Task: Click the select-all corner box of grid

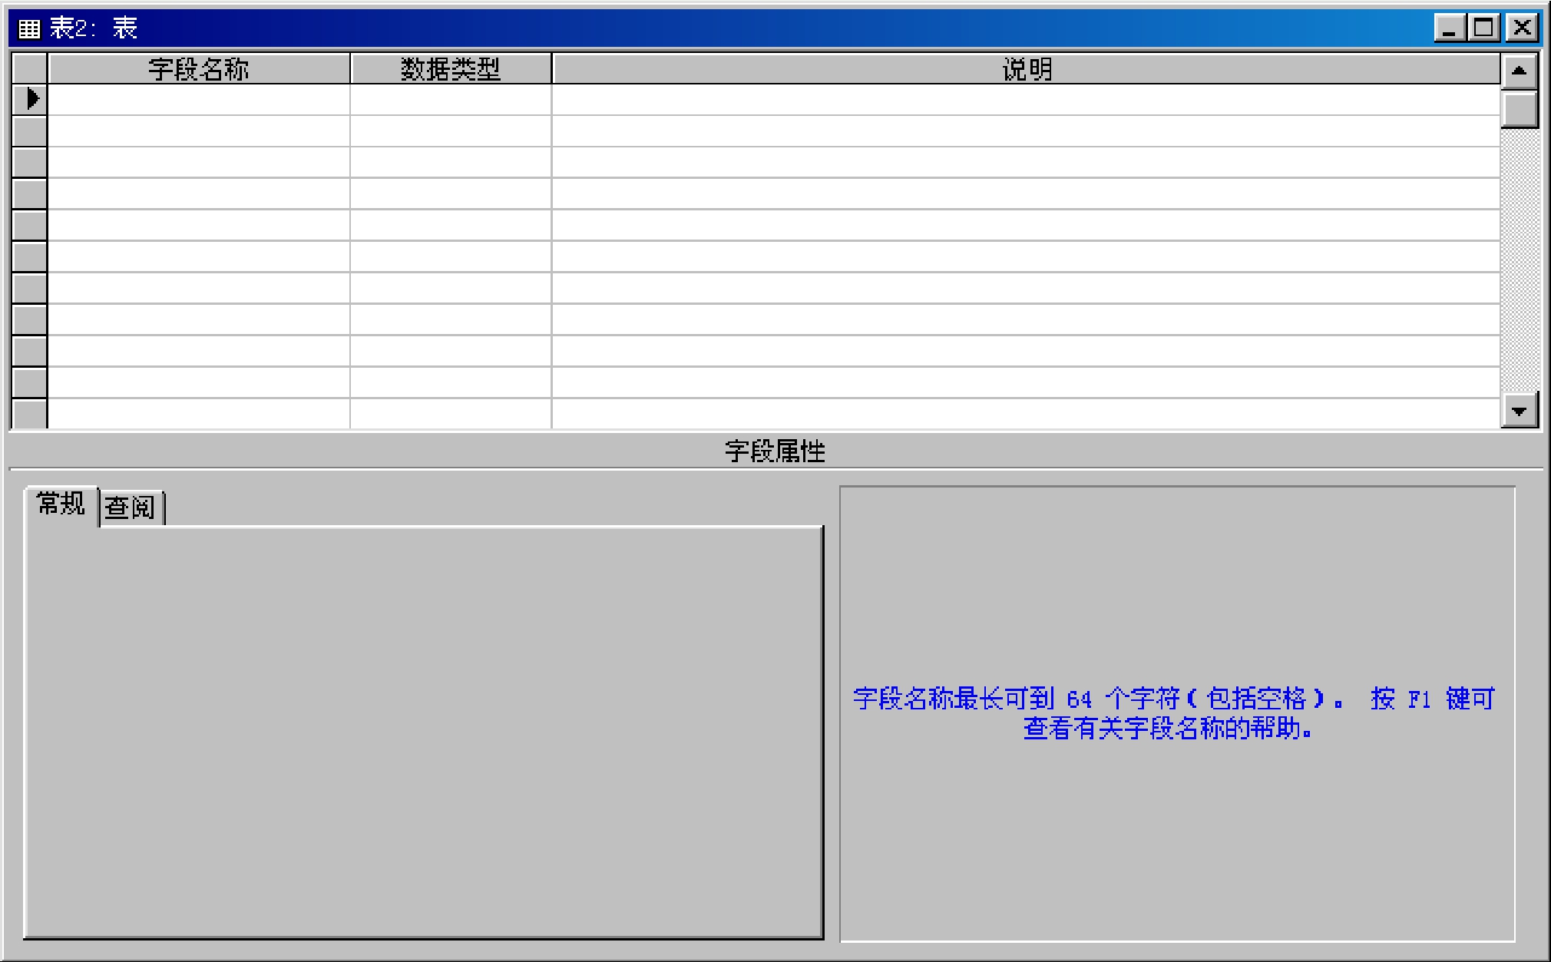Action: 30,68
